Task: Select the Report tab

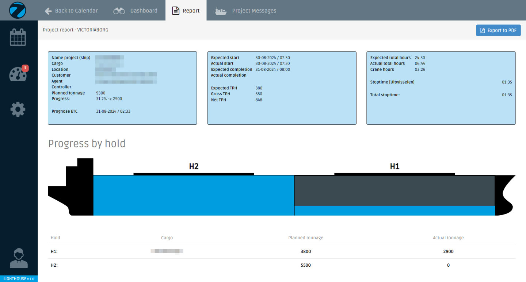Action: pyautogui.click(x=186, y=11)
